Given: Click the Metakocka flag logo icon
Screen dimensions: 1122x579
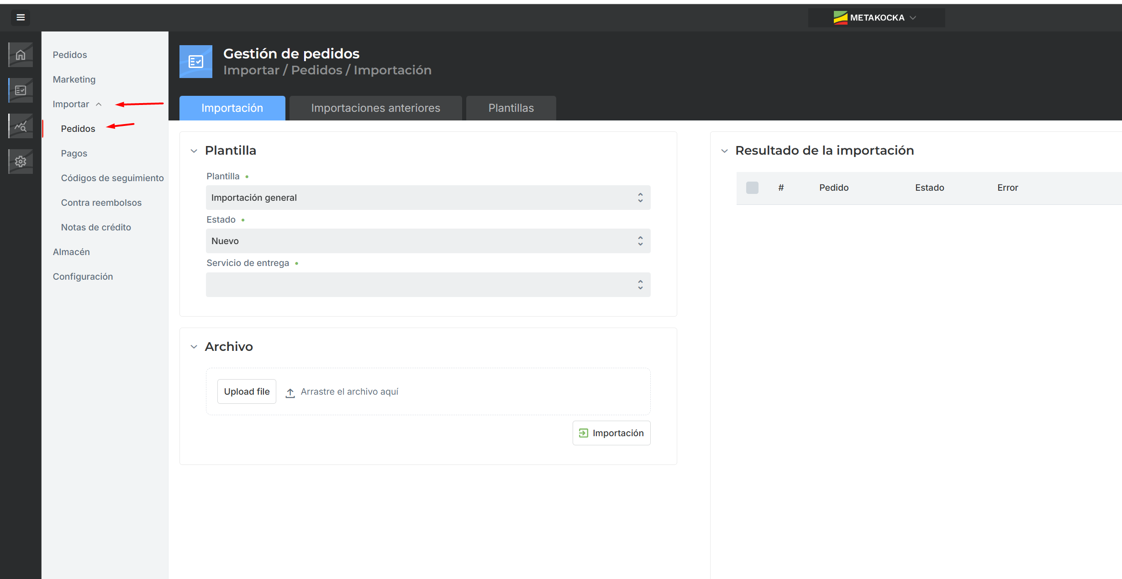Looking at the screenshot, I should pyautogui.click(x=840, y=18).
